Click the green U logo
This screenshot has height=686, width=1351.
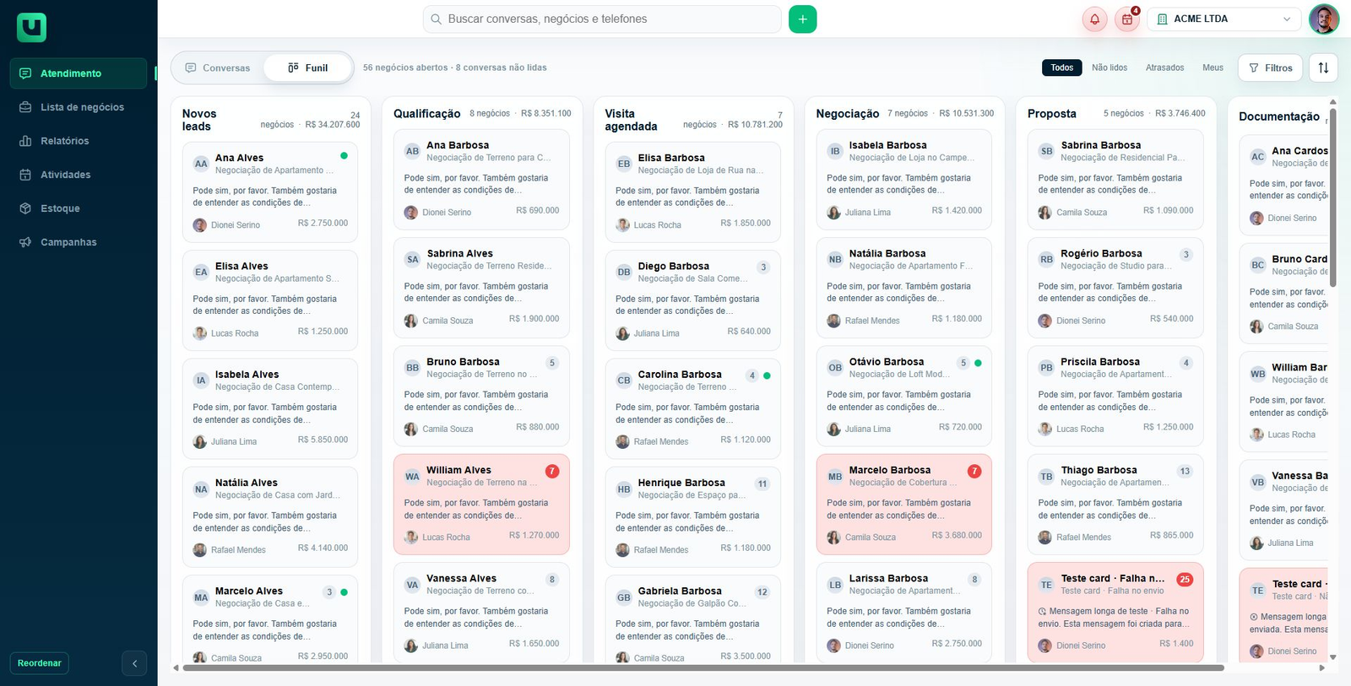pos(31,28)
